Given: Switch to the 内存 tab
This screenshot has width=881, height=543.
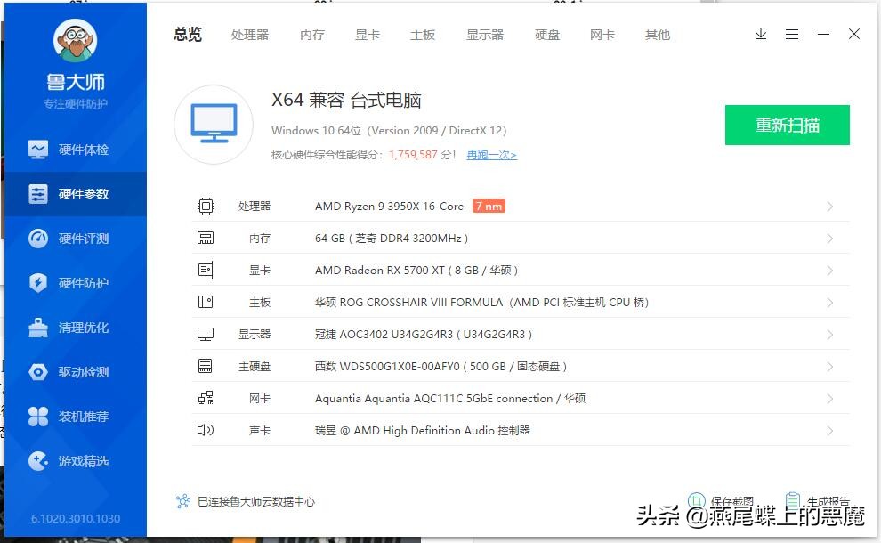Looking at the screenshot, I should tap(312, 35).
